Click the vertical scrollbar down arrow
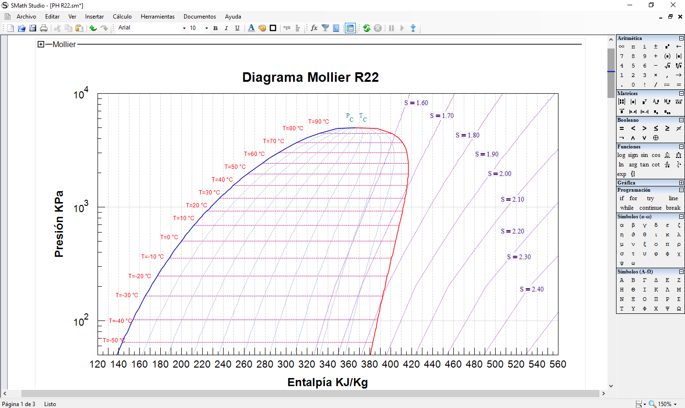685x408 pixels. 611,386
